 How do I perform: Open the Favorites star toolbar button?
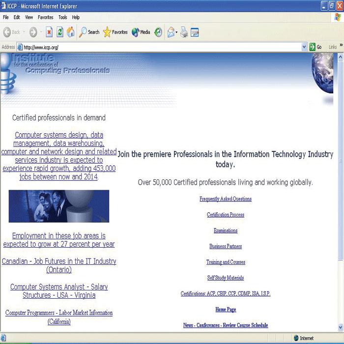115,32
